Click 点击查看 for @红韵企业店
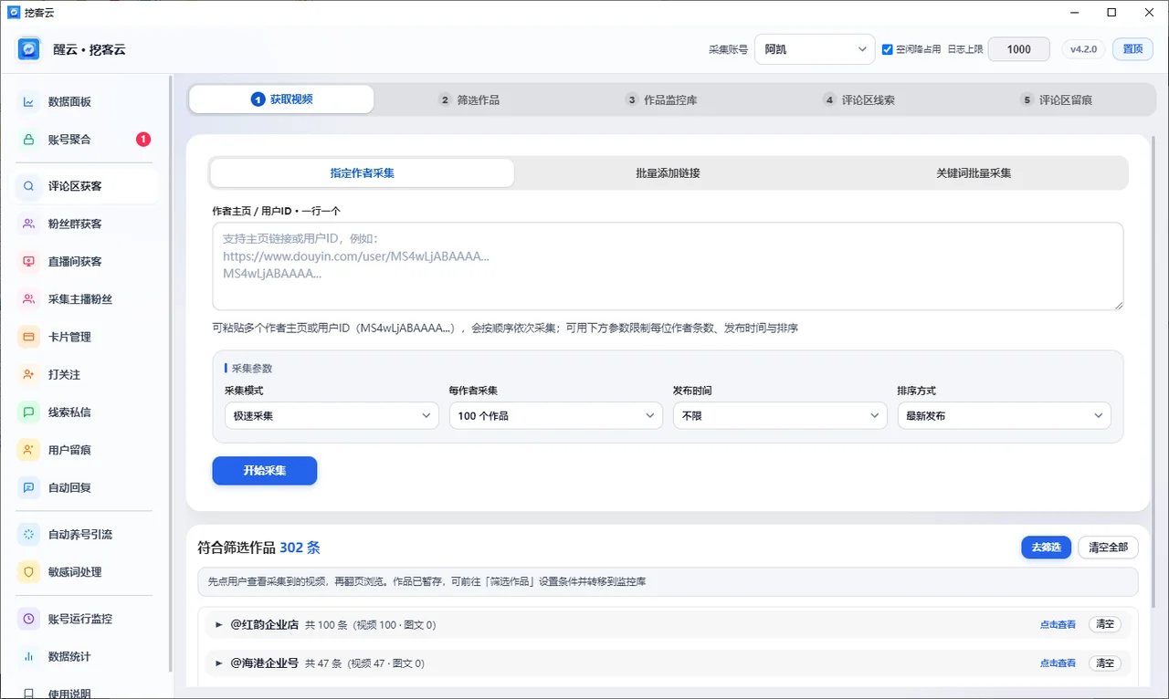Viewport: 1169px width, 699px height. click(1058, 625)
